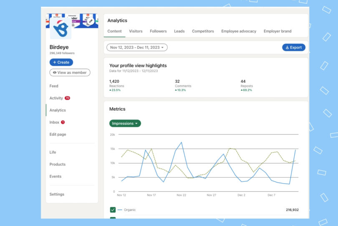Click the Nov 22 axis label
Viewport: 338px width, 226px height.
click(181, 195)
